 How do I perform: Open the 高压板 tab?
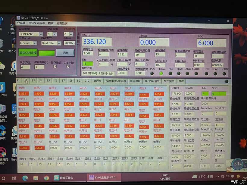(x=98, y=81)
